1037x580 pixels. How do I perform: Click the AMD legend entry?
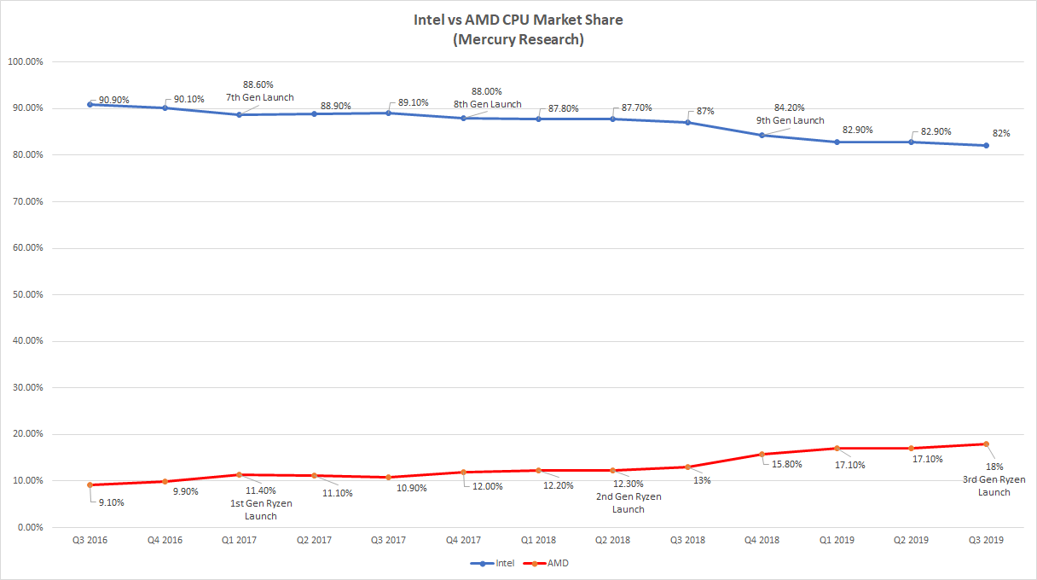click(545, 563)
